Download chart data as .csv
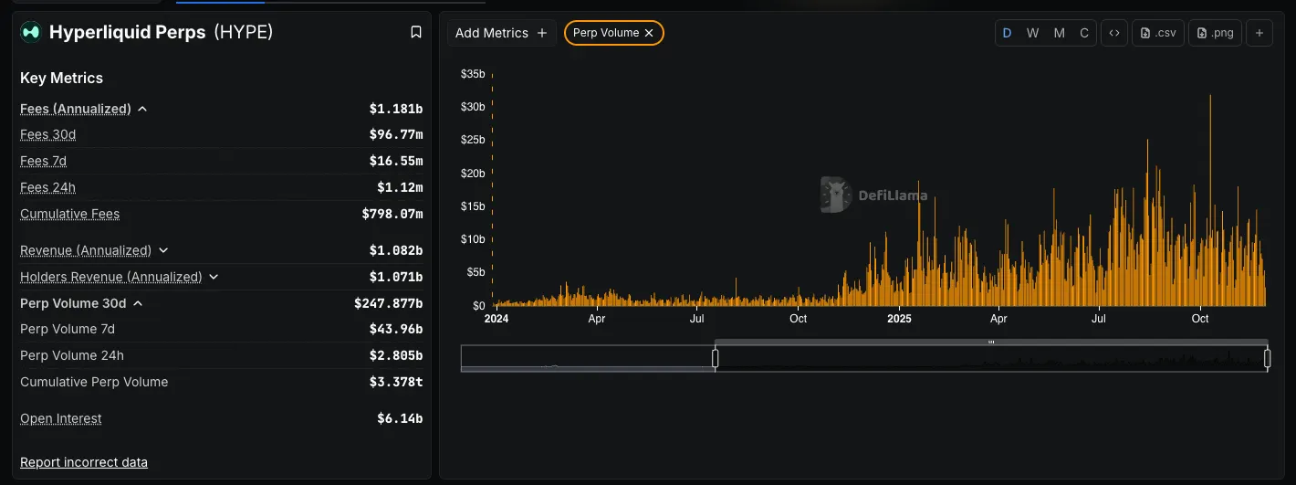The width and height of the screenshot is (1296, 485). pyautogui.click(x=1158, y=33)
